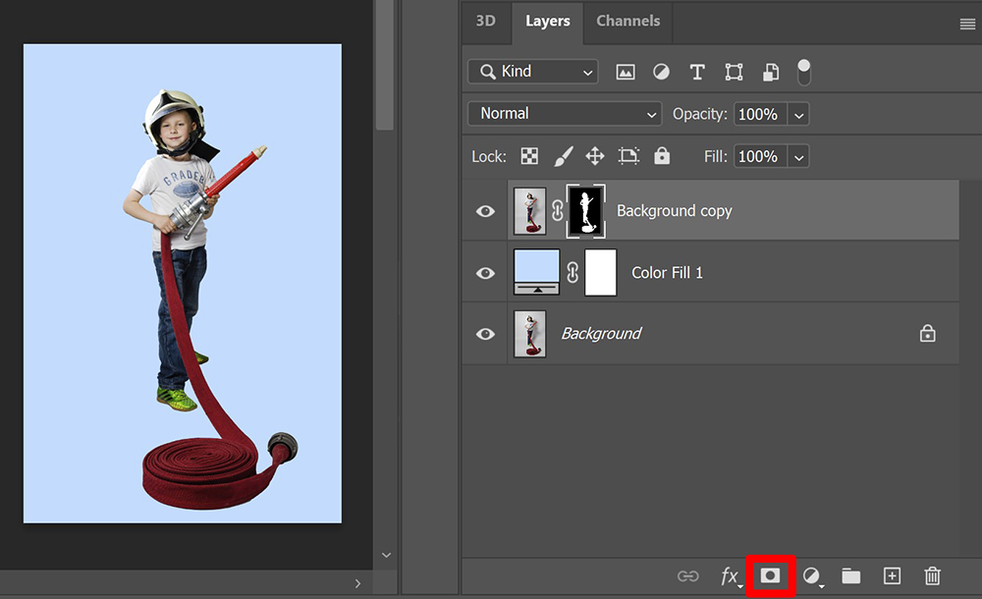Click the Add layer mask icon
The image size is (982, 599).
pyautogui.click(x=770, y=576)
